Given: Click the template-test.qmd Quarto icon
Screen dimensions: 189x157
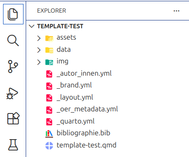Looking at the screenshot, I should pyautogui.click(x=49, y=146).
